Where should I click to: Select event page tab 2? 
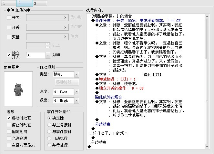click(x=25, y=3)
